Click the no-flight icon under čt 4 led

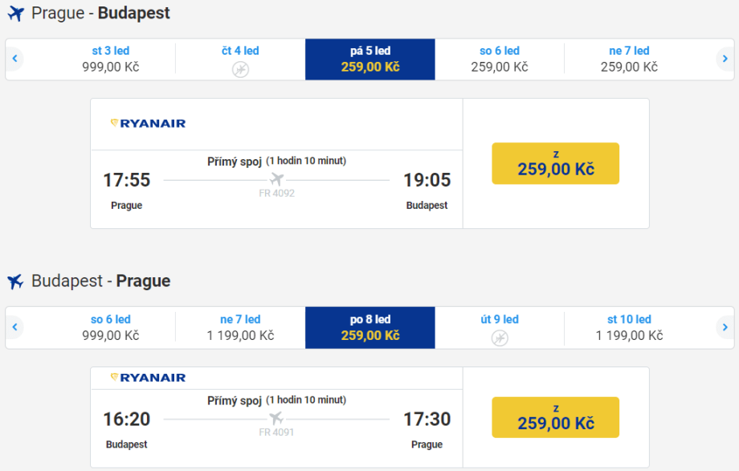tap(240, 69)
